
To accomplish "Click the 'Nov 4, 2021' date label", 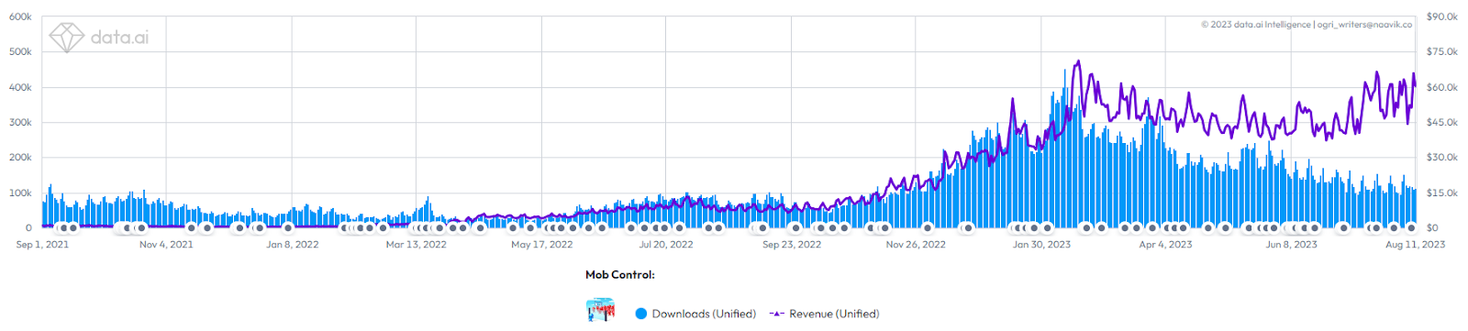I will pyautogui.click(x=166, y=244).
